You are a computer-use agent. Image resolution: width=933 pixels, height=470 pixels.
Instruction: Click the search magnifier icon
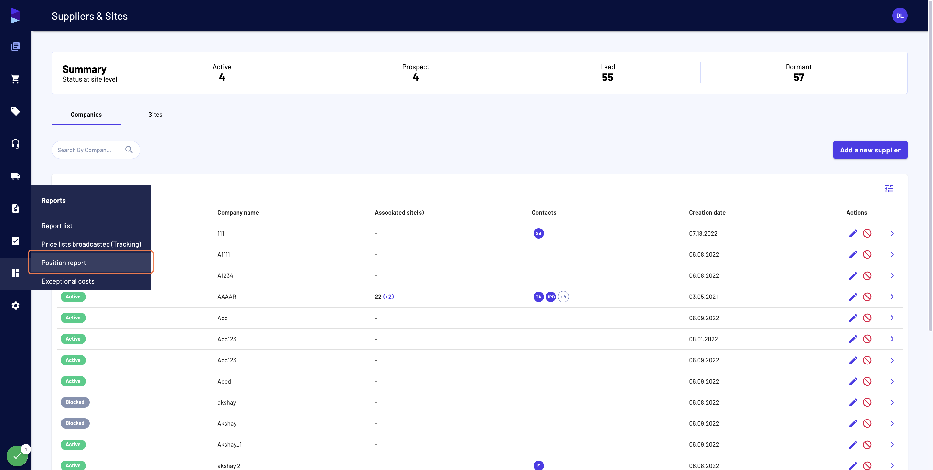click(129, 150)
